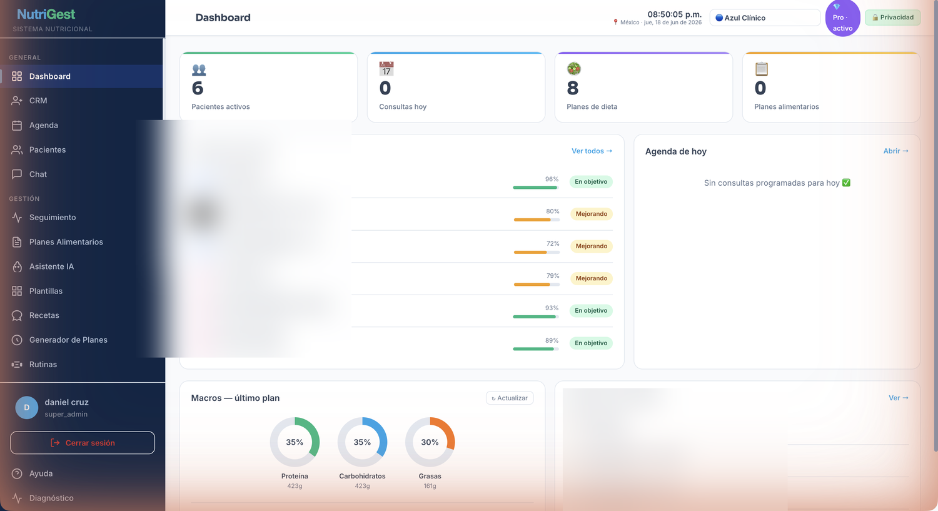The width and height of the screenshot is (938, 511).
Task: Follow the Ver todos link
Action: [x=592, y=151]
